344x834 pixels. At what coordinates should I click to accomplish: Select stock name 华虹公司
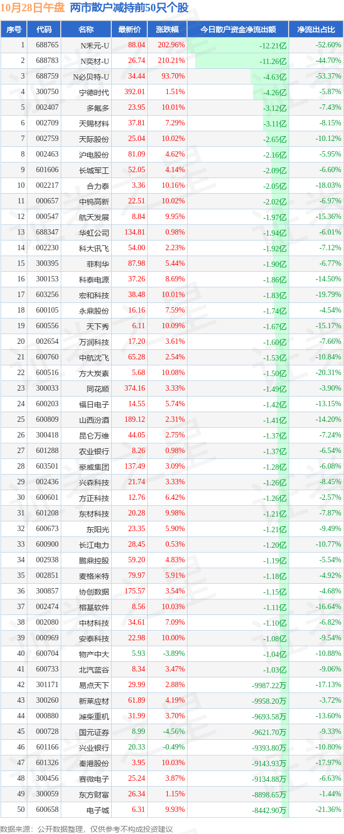94,232
